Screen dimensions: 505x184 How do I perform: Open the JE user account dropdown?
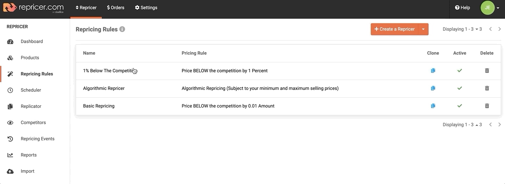click(x=490, y=8)
